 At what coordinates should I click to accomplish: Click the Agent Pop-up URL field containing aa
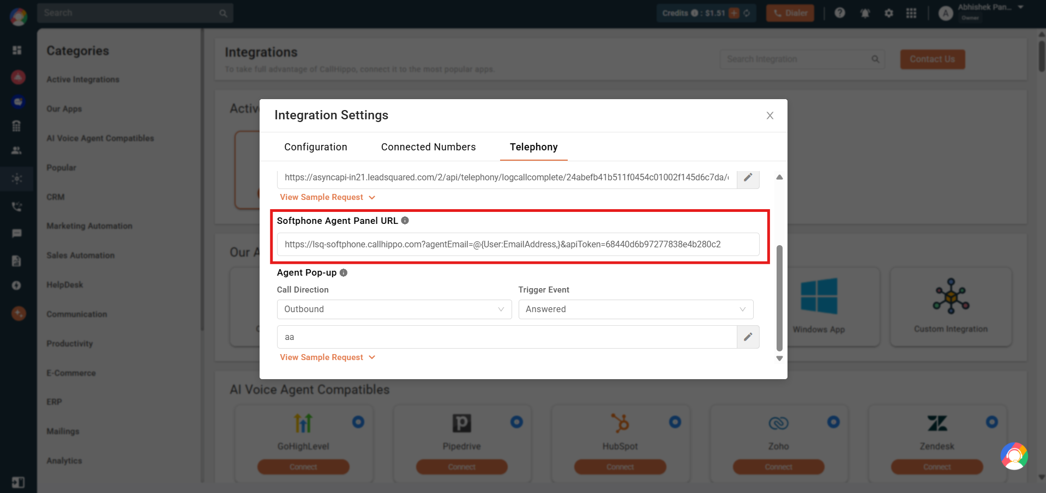(507, 337)
